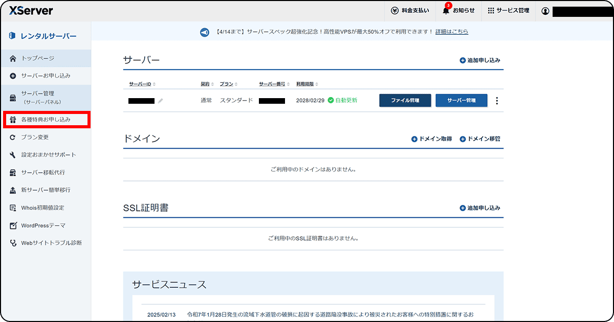The height and width of the screenshot is (322, 614).
Task: Go to トップページ in sidebar
Action: point(46,58)
